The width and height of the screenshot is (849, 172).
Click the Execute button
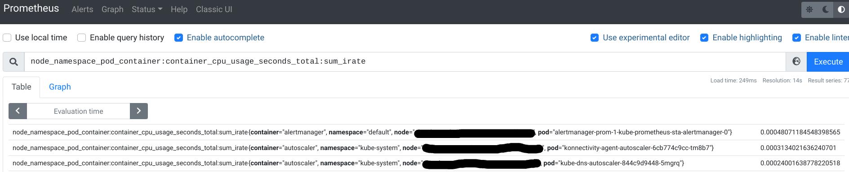pyautogui.click(x=828, y=62)
